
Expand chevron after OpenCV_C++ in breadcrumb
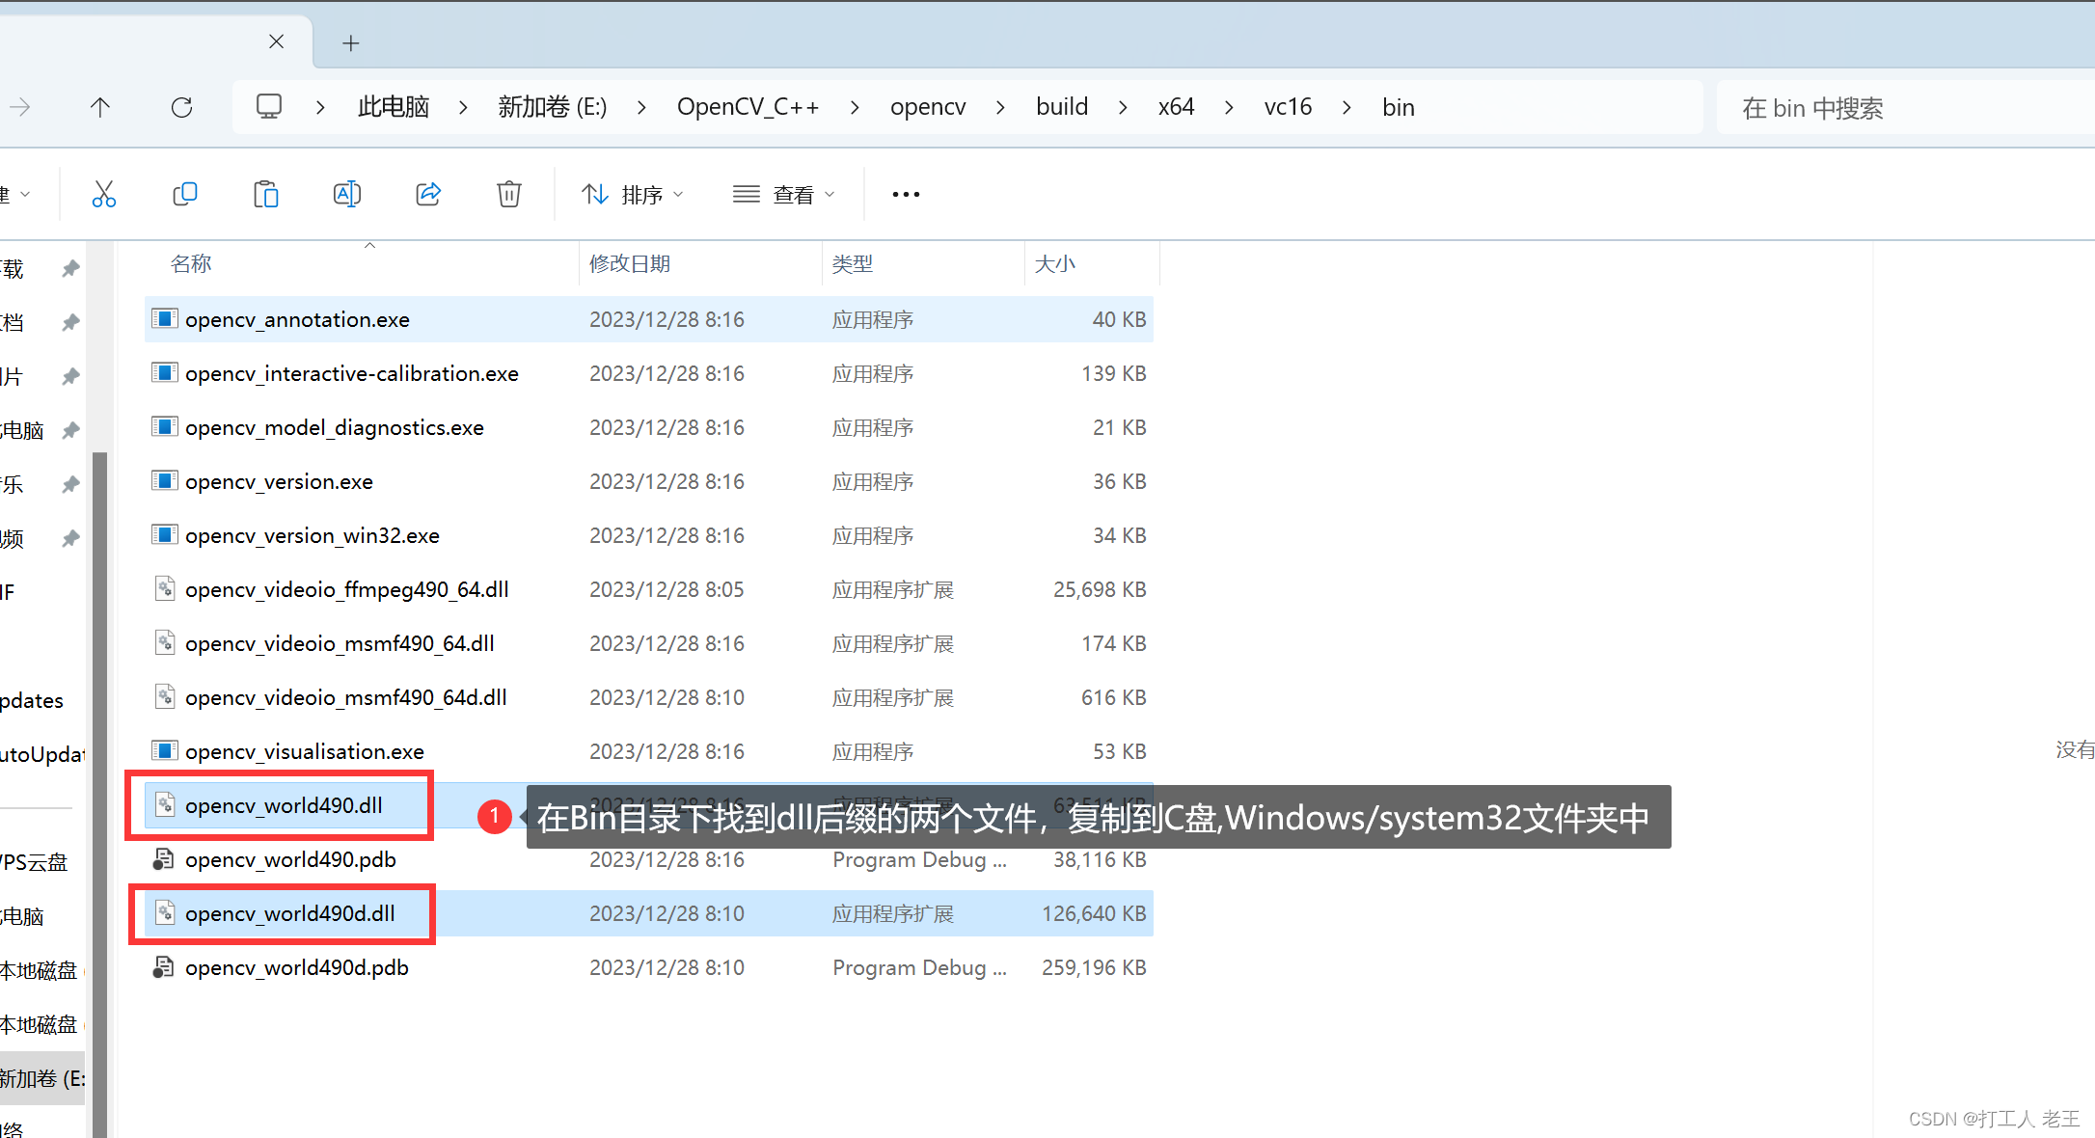[x=855, y=107]
